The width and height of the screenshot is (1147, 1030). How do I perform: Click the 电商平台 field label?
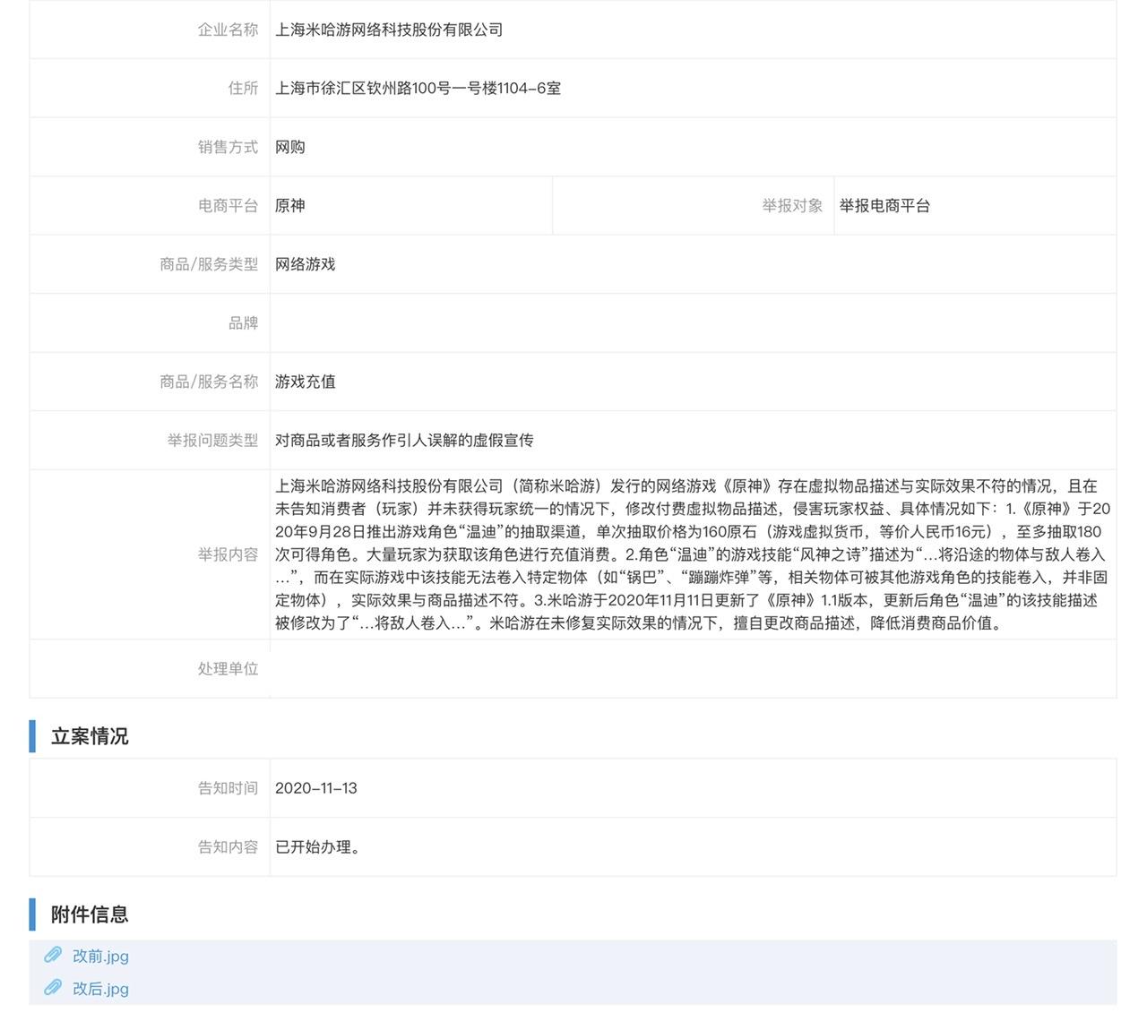[228, 205]
